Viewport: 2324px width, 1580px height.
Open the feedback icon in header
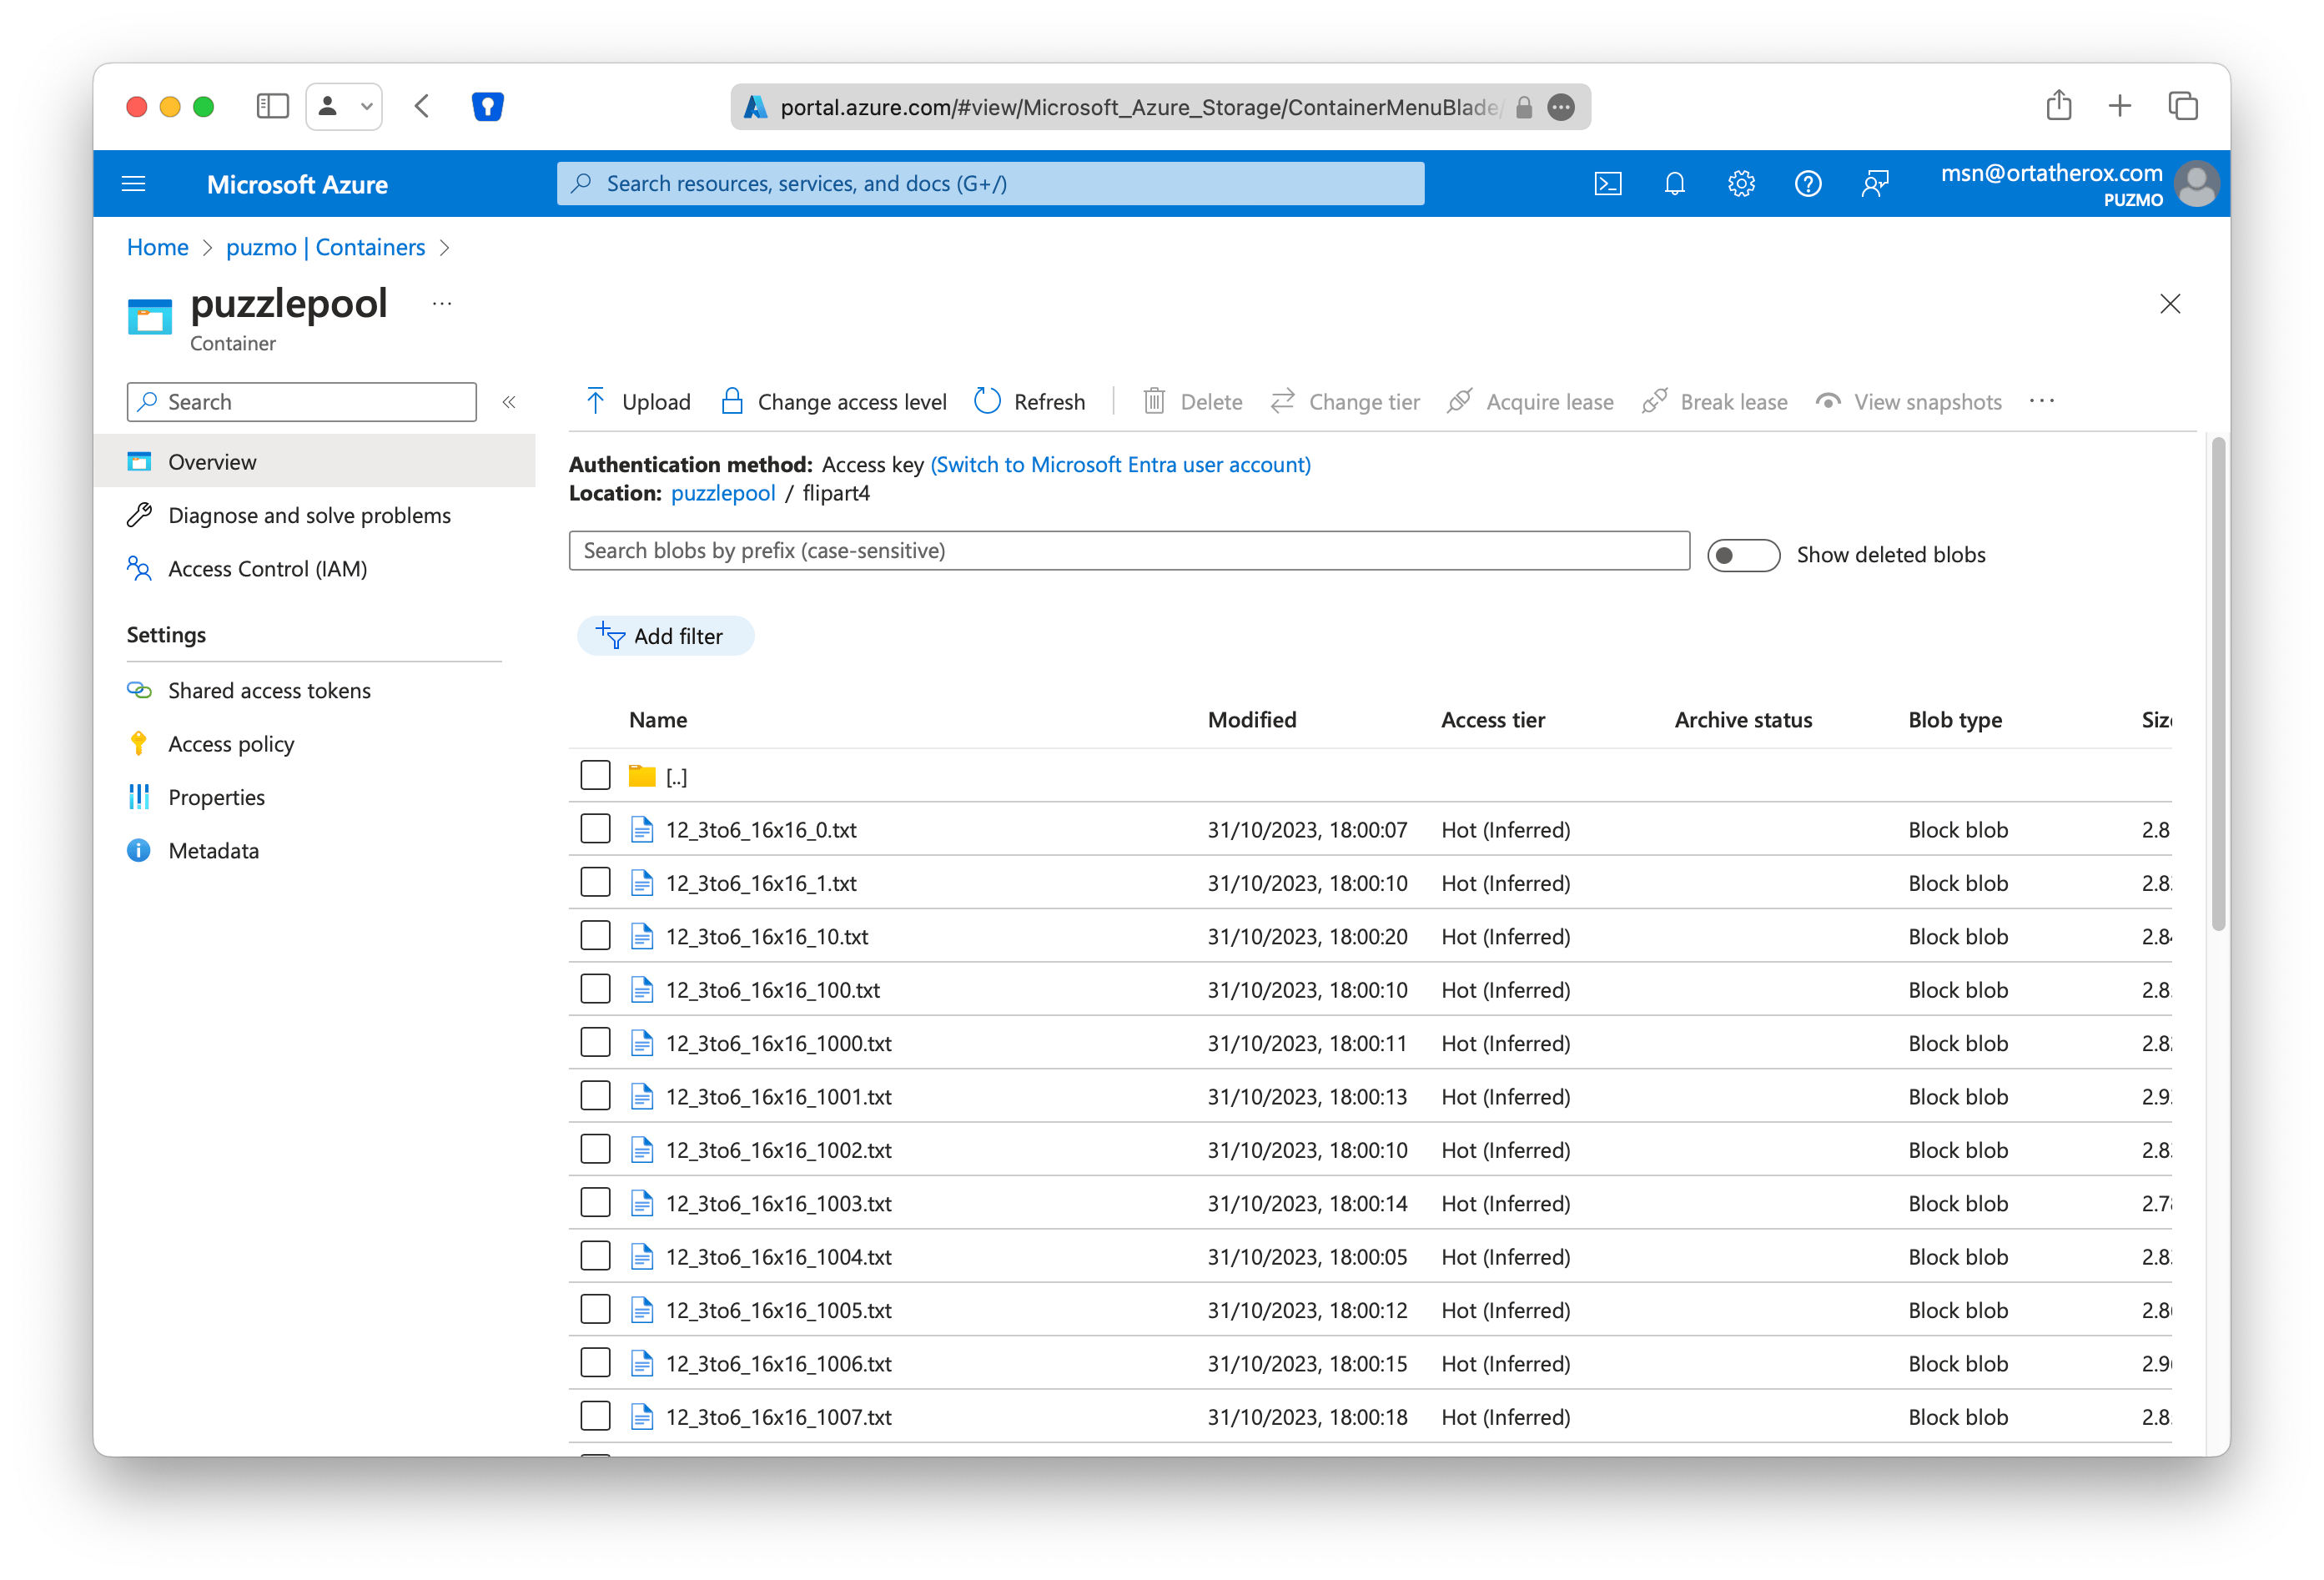coord(1874,184)
